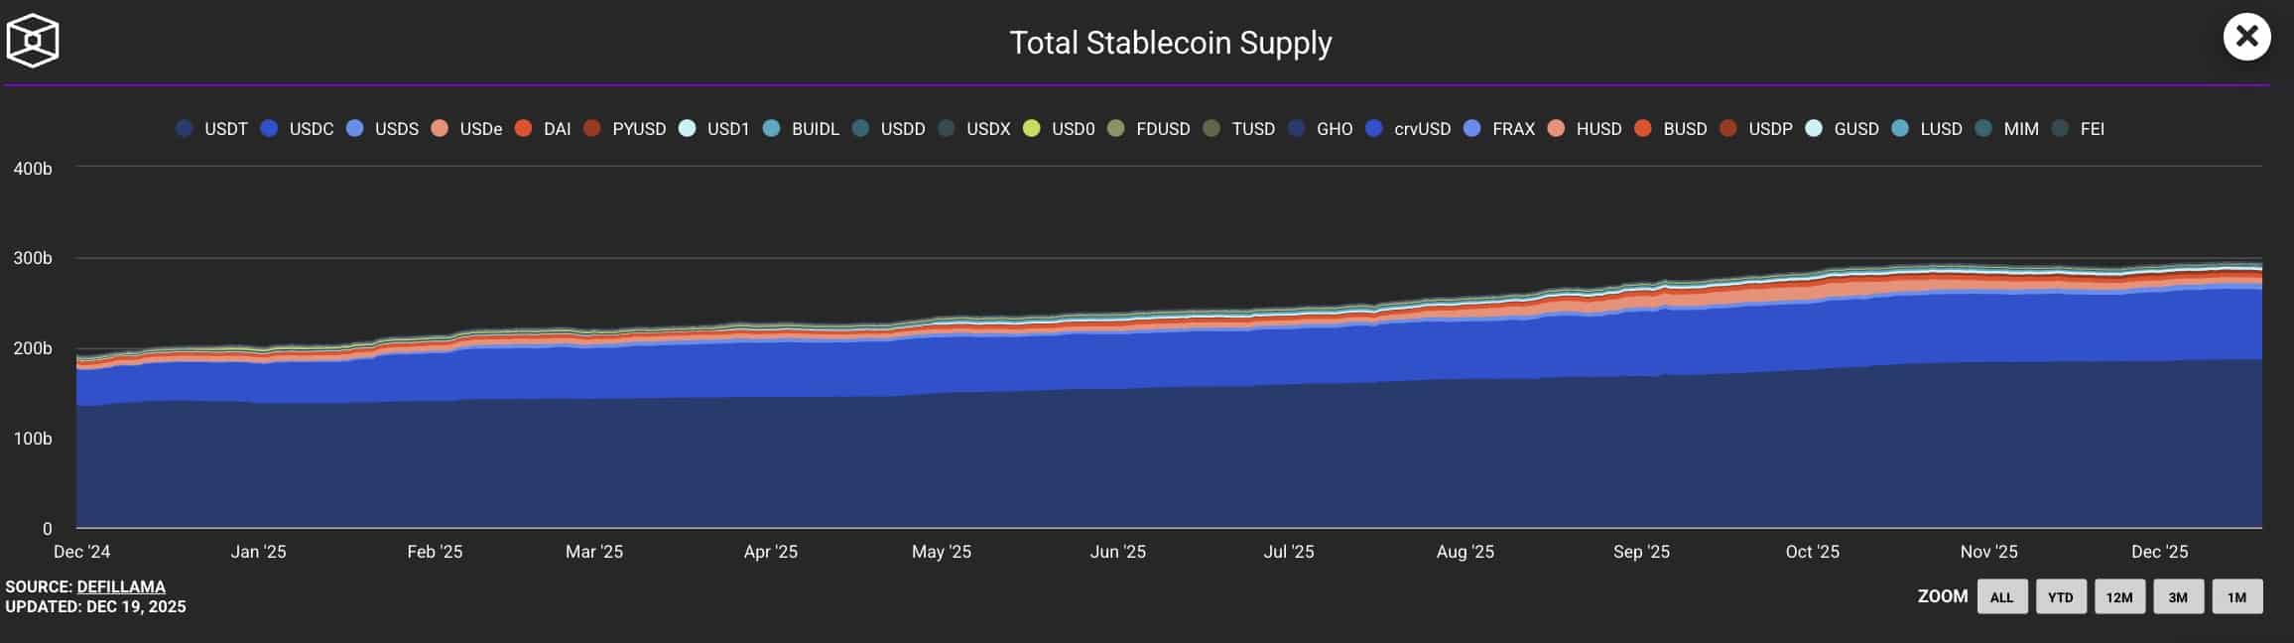Click the USD1 legend marker icon
The image size is (2294, 643).
pos(688,129)
